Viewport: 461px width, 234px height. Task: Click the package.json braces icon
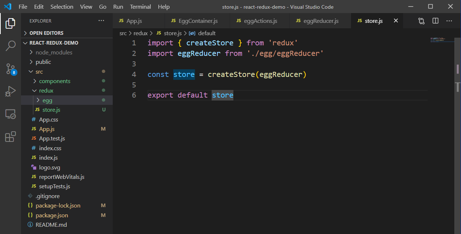30,215
